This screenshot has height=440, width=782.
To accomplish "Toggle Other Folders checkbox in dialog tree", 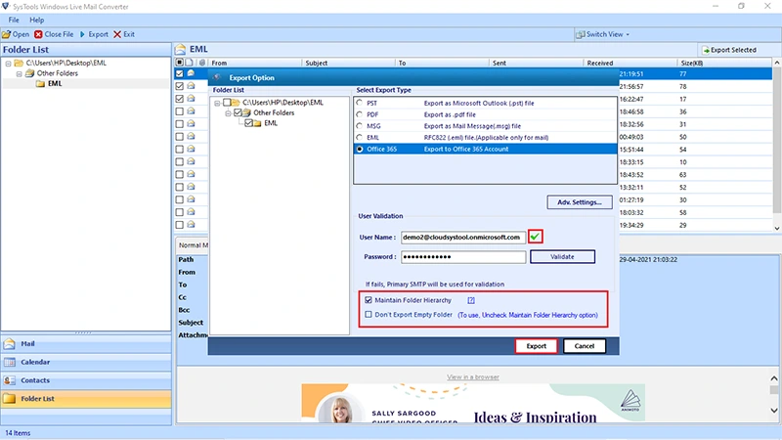I will point(238,112).
